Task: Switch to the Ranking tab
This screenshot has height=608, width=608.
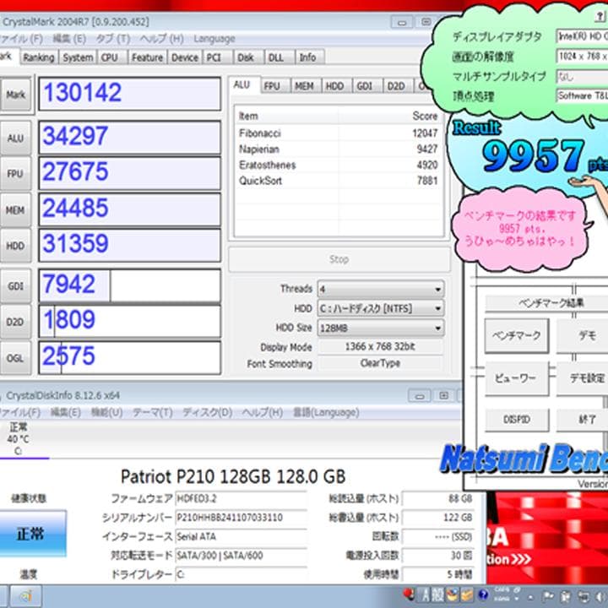Action: [39, 57]
